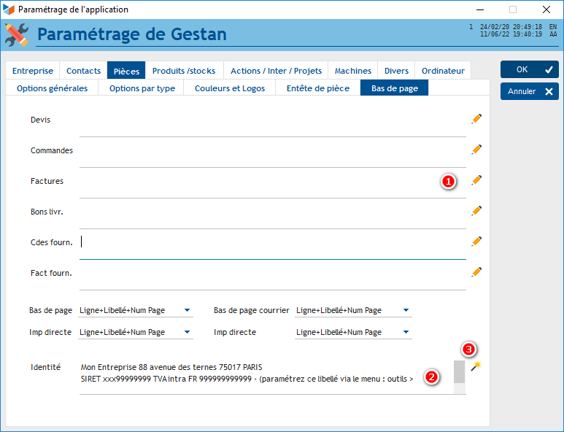Switch to the Entreprise tab

click(x=32, y=71)
